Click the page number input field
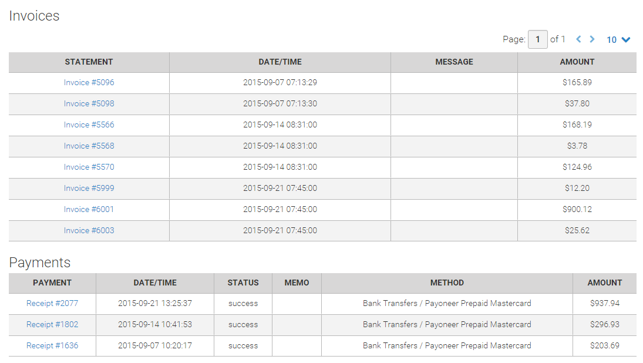 click(x=538, y=39)
